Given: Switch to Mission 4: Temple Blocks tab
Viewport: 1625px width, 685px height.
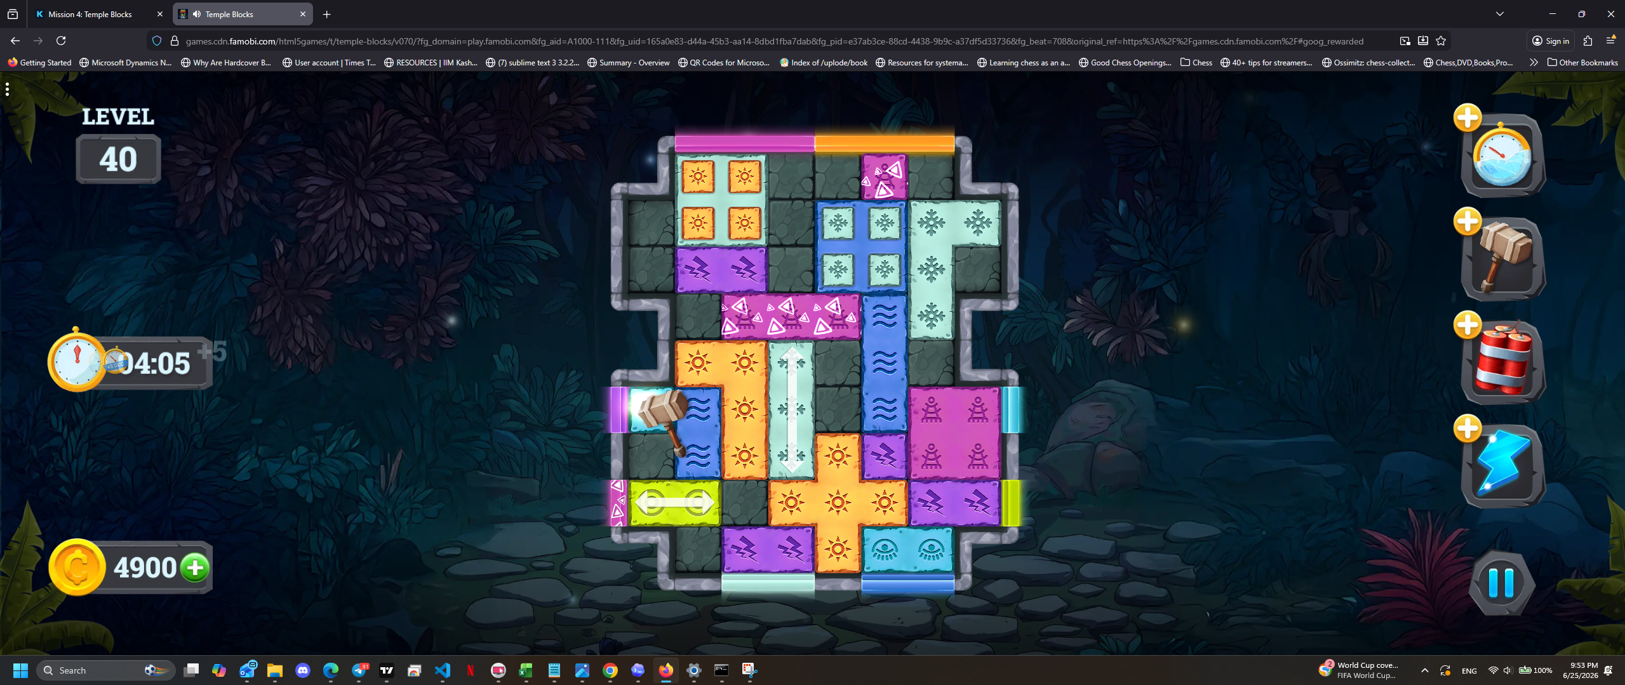Looking at the screenshot, I should click(x=91, y=14).
